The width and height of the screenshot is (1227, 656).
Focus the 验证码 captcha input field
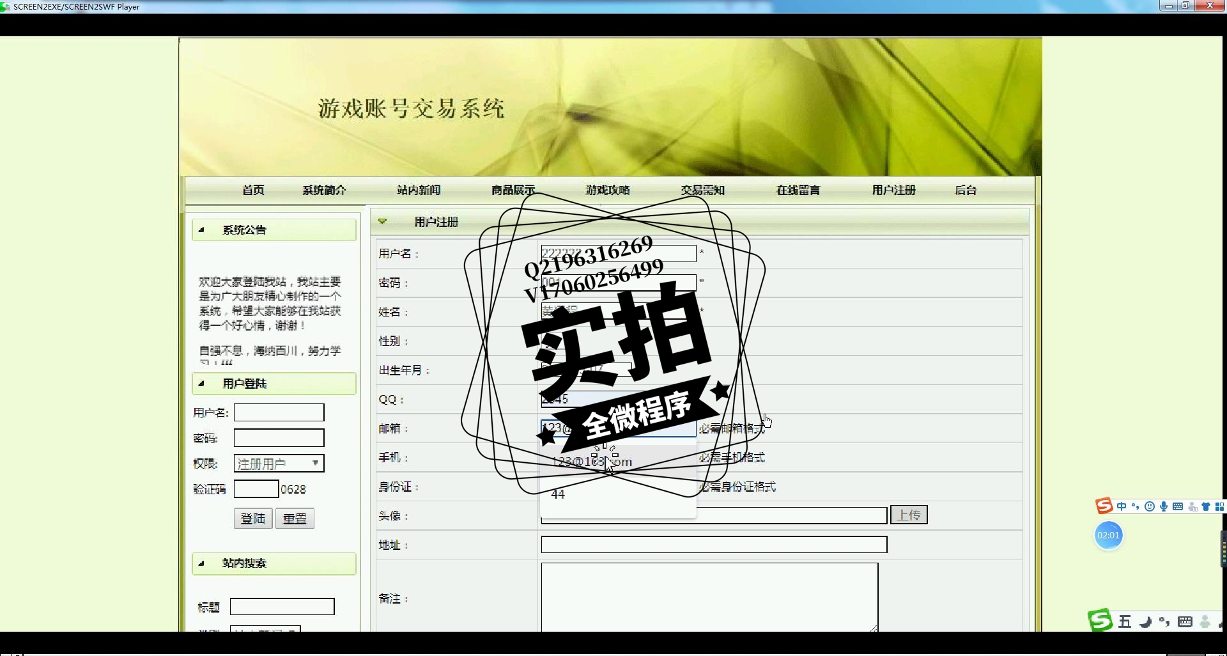[256, 489]
